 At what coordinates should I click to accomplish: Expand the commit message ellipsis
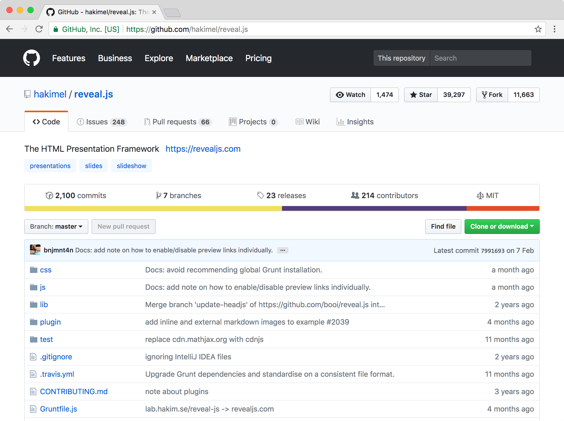[283, 250]
